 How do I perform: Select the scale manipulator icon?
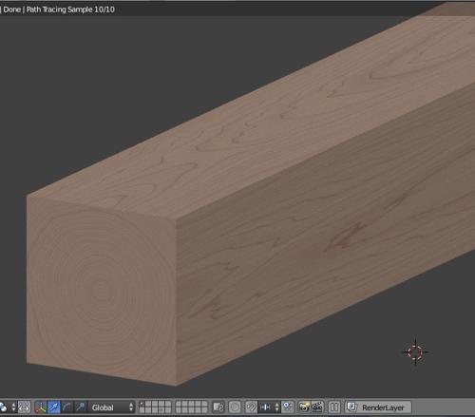click(80, 408)
